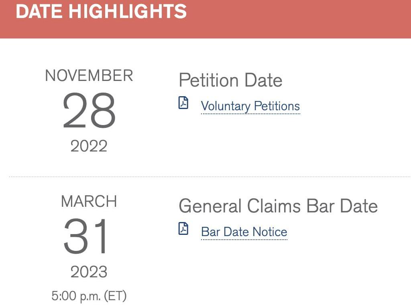
Task: Click the large day number 31
Action: (x=87, y=237)
